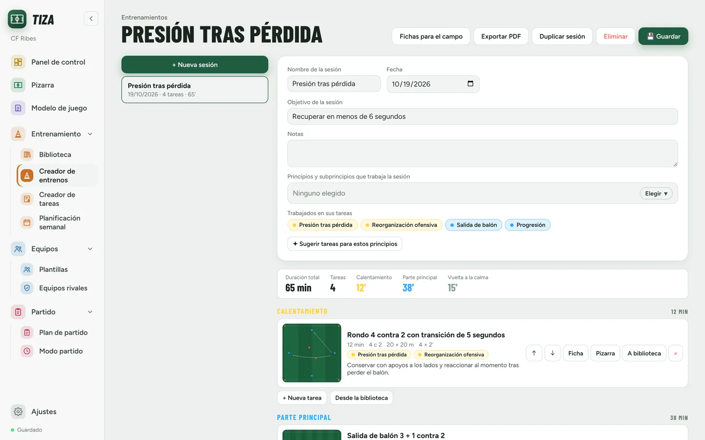Click the Plantillas icon
The image size is (705, 440).
tap(27, 269)
